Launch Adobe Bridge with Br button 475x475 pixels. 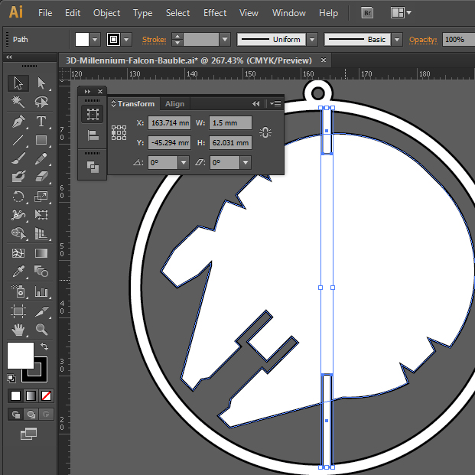(x=367, y=13)
